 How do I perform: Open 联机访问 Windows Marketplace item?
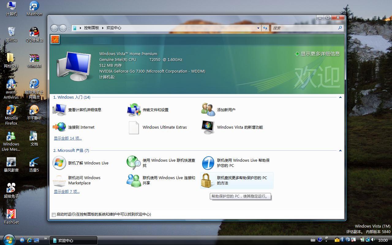pyautogui.click(x=77, y=180)
